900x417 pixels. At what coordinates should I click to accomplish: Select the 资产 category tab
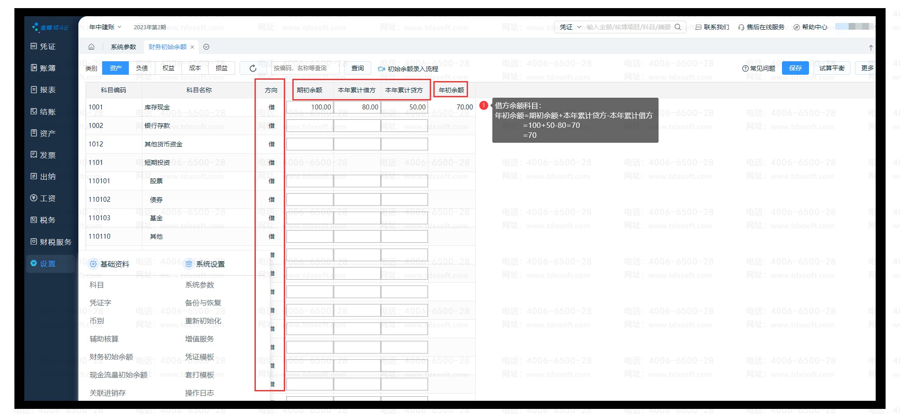[116, 68]
